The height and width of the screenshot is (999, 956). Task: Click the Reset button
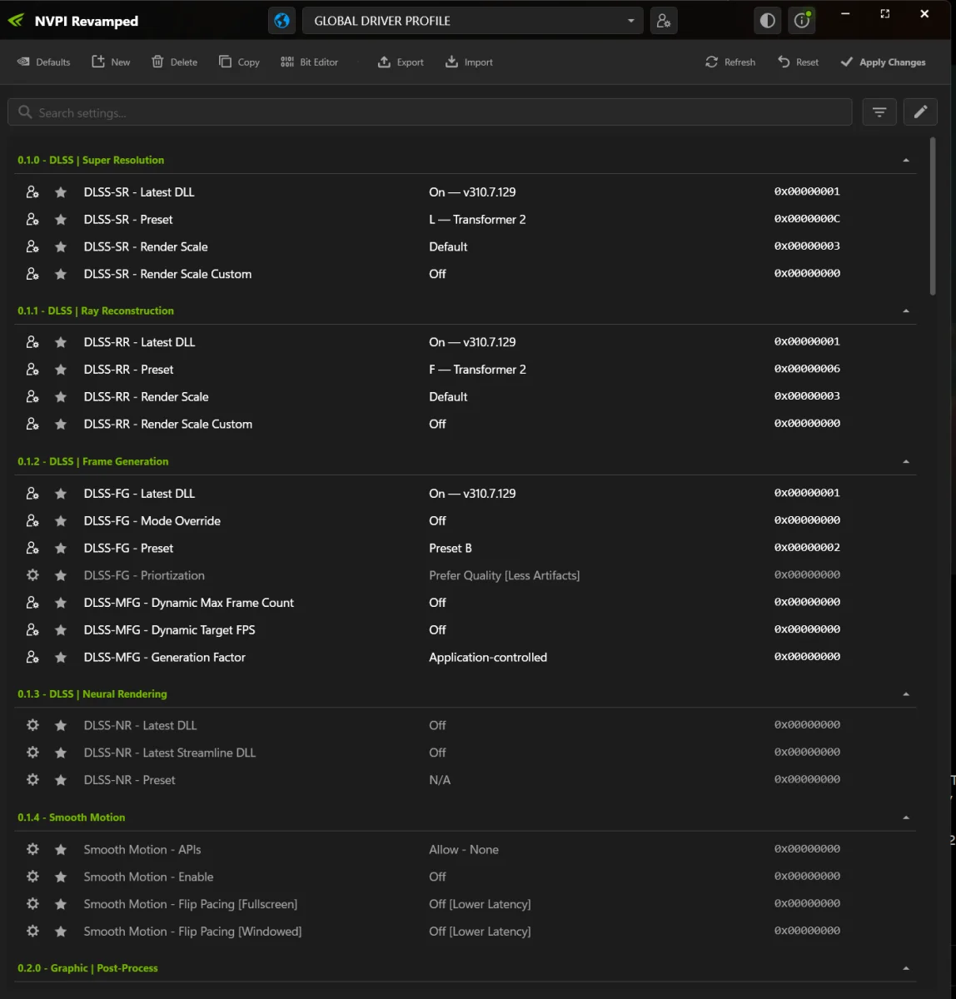click(798, 62)
